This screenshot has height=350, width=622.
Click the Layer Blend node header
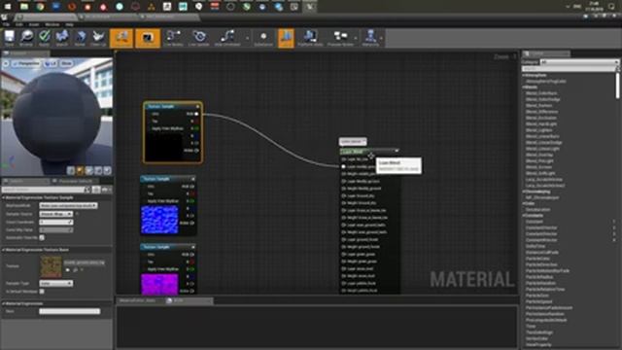pos(369,152)
